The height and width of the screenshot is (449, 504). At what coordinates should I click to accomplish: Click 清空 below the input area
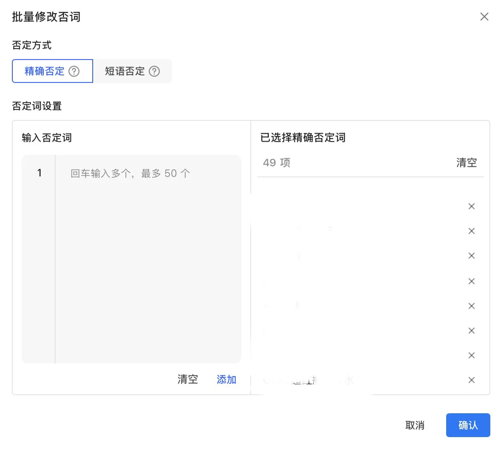(187, 379)
